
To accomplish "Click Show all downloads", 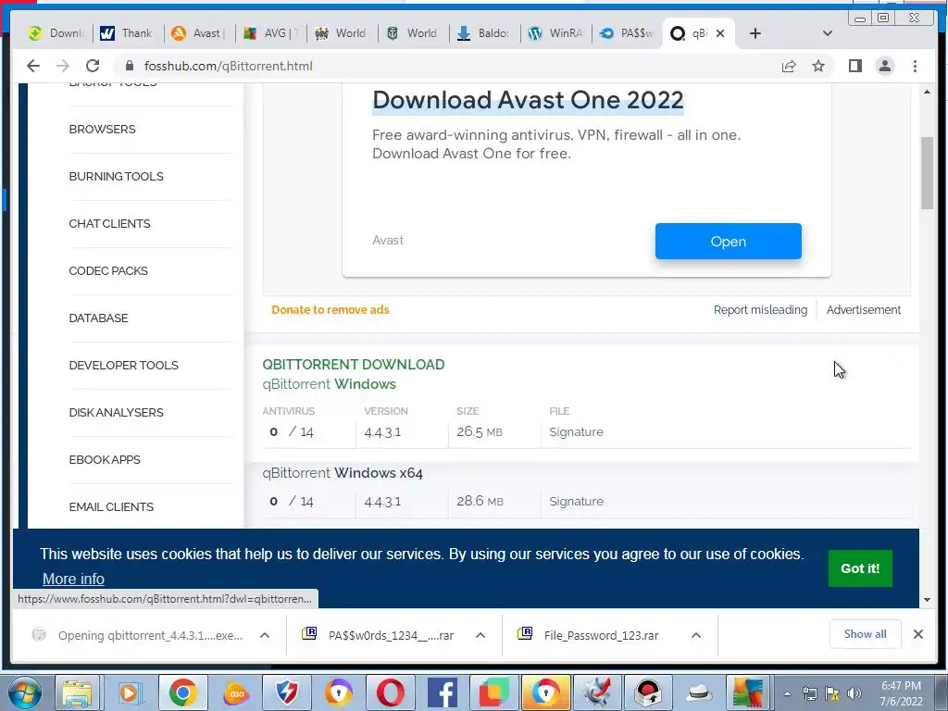I will tap(866, 633).
